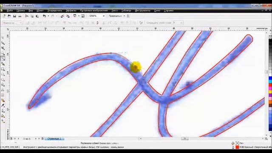272x153 pixels.
Task: Expand the Привязать к snap dropdown
Action: [124, 16]
